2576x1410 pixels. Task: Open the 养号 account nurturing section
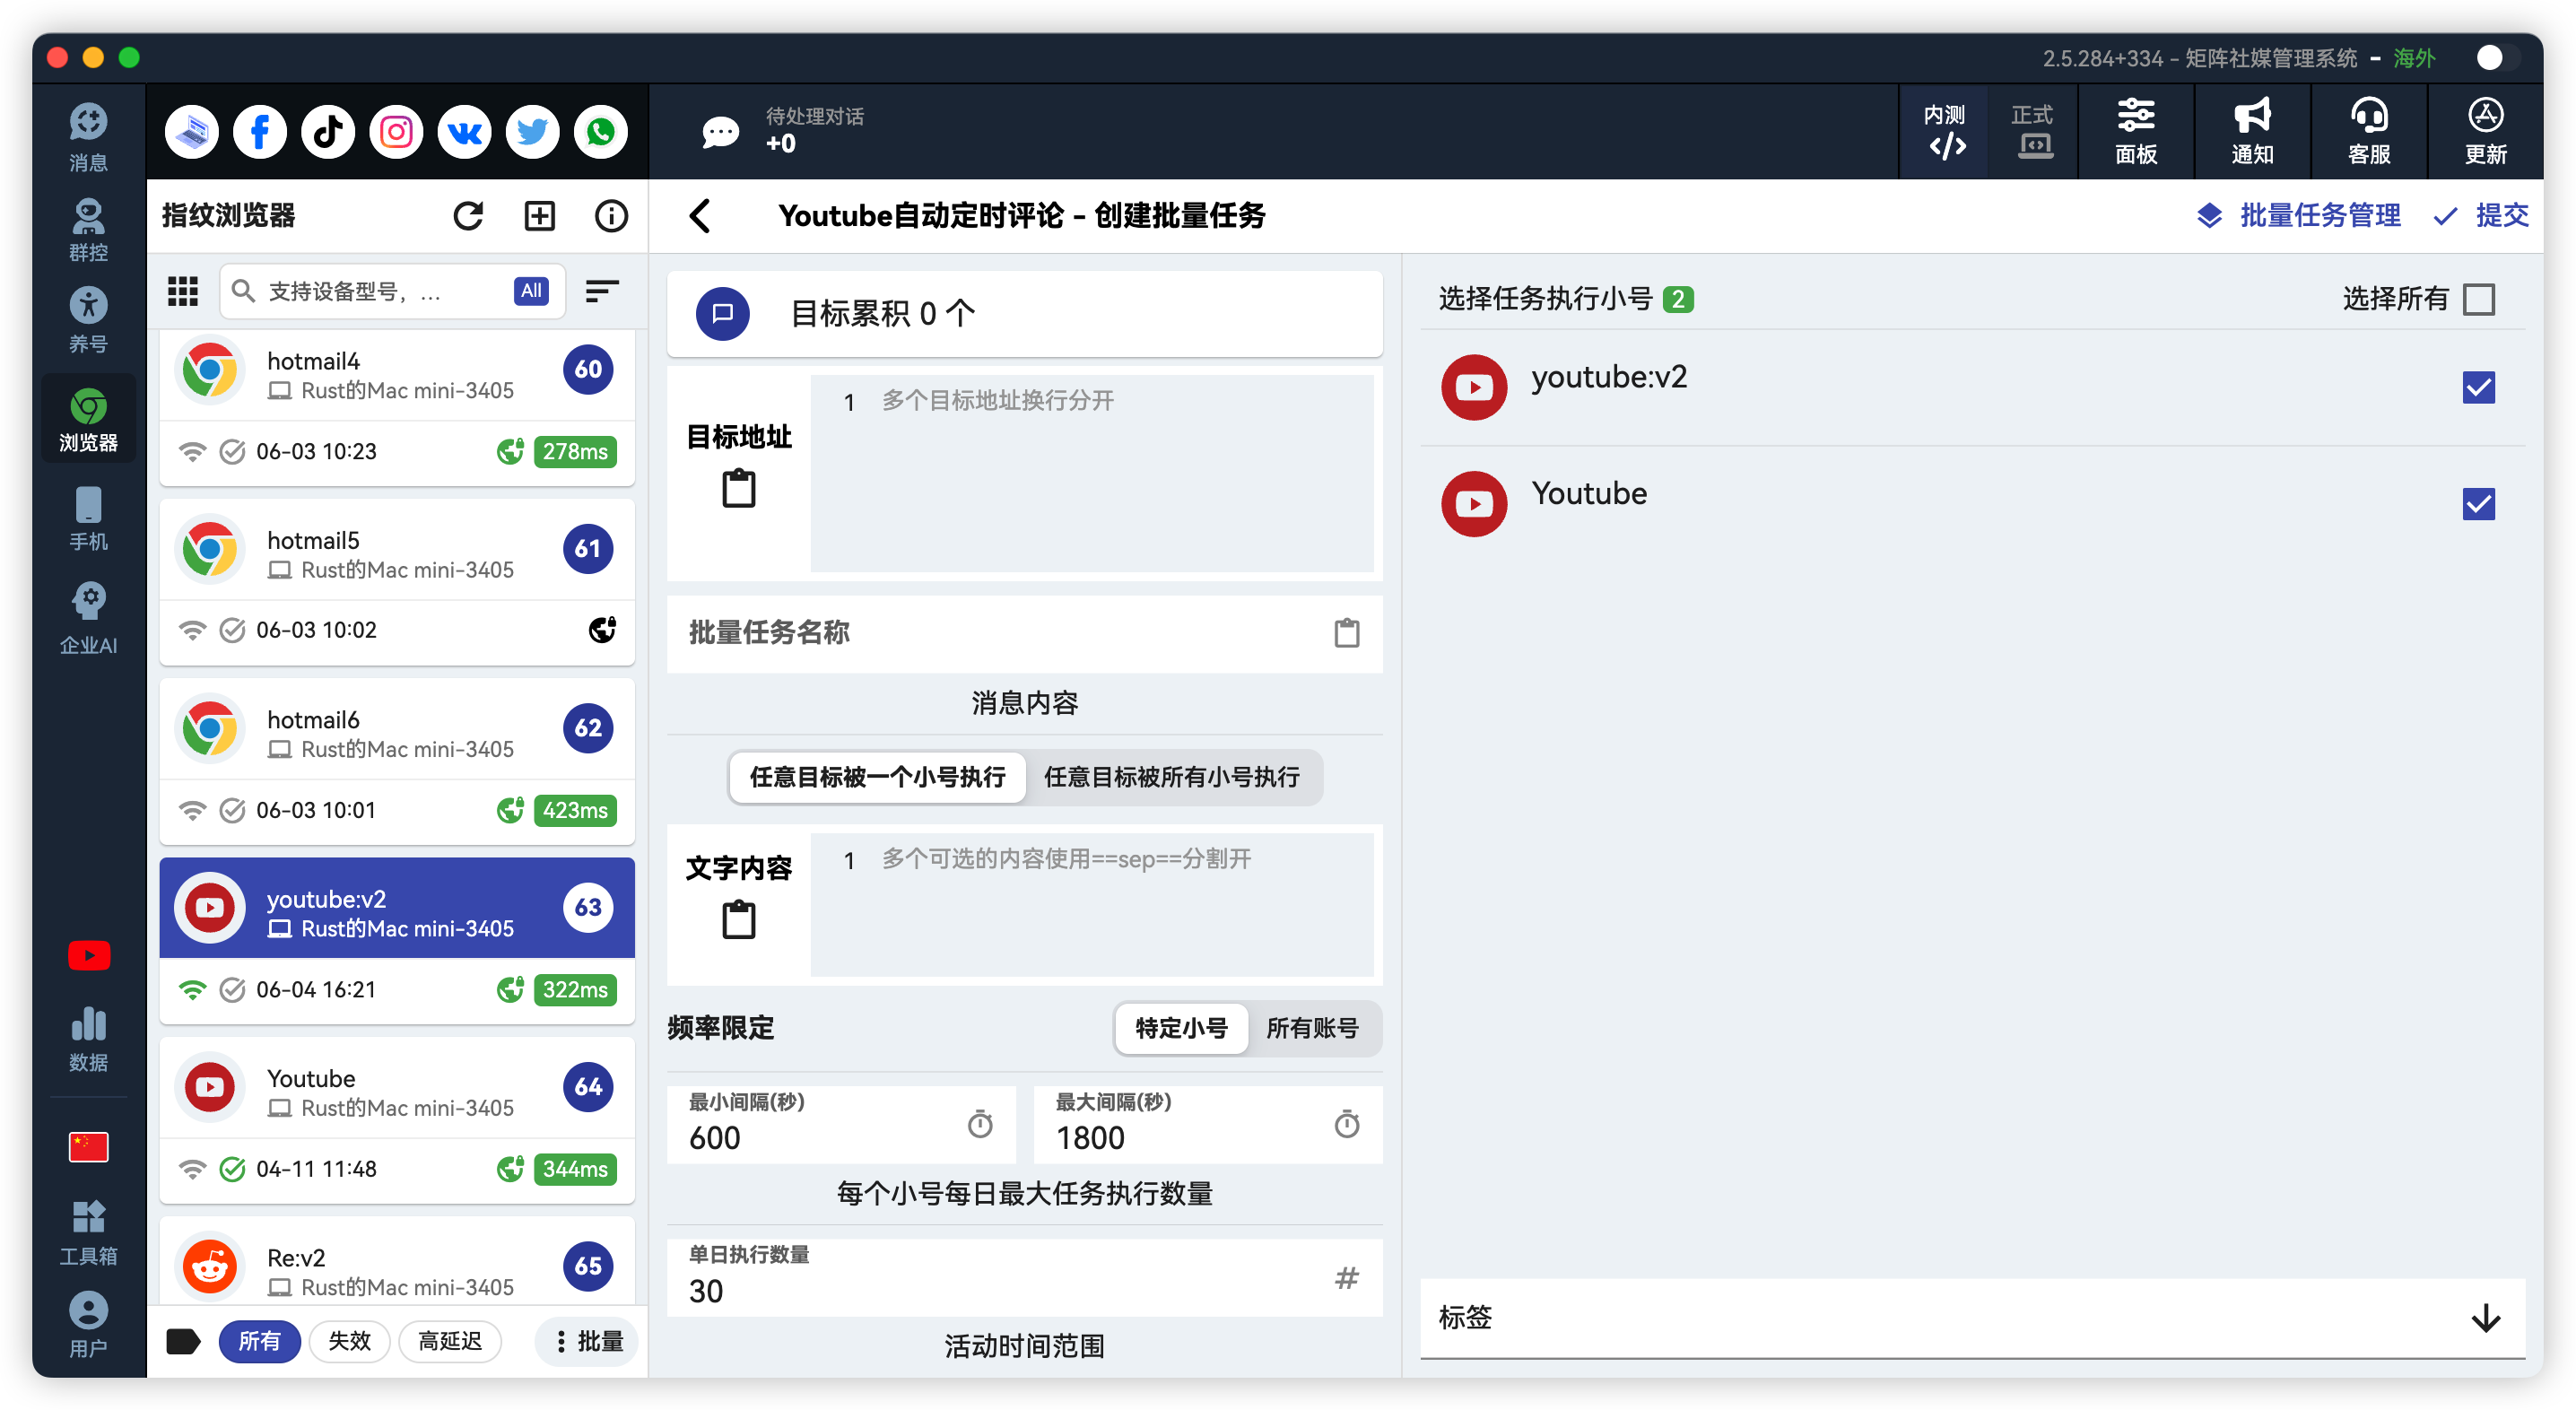tap(88, 320)
